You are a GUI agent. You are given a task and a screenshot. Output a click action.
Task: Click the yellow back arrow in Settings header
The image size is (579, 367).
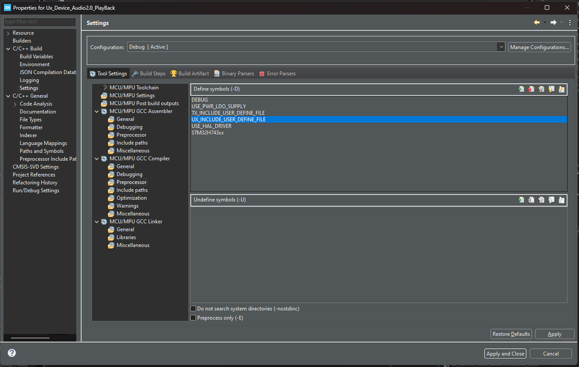pos(537,23)
